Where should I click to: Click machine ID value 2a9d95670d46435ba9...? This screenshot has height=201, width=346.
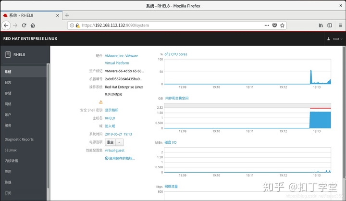[x=124, y=79]
